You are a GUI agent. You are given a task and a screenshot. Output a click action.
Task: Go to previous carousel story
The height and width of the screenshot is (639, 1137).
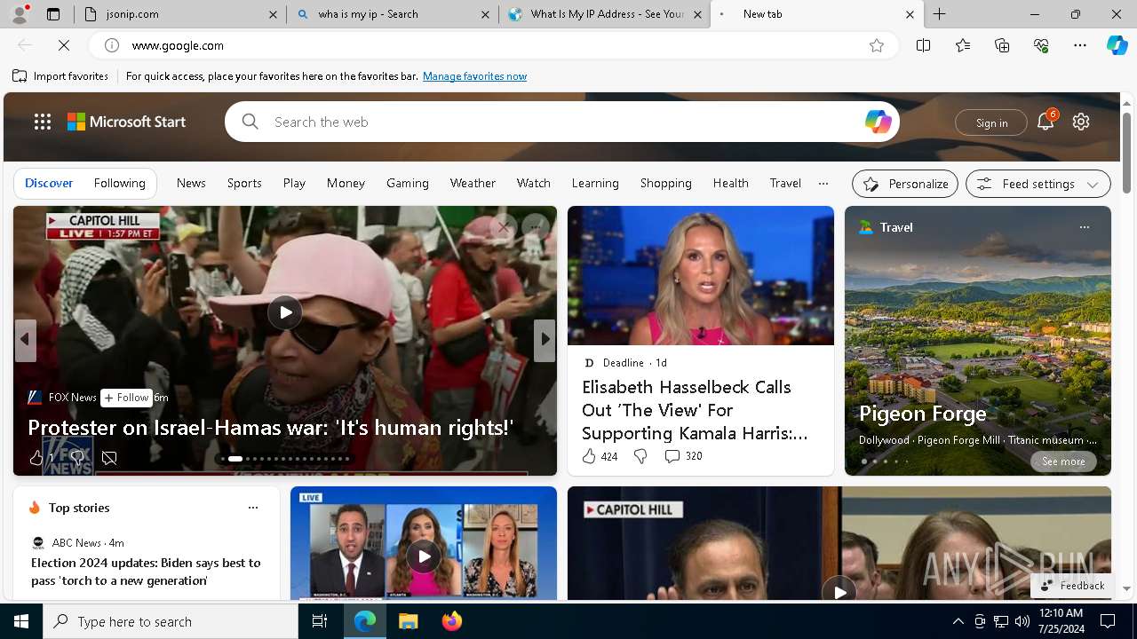(25, 339)
